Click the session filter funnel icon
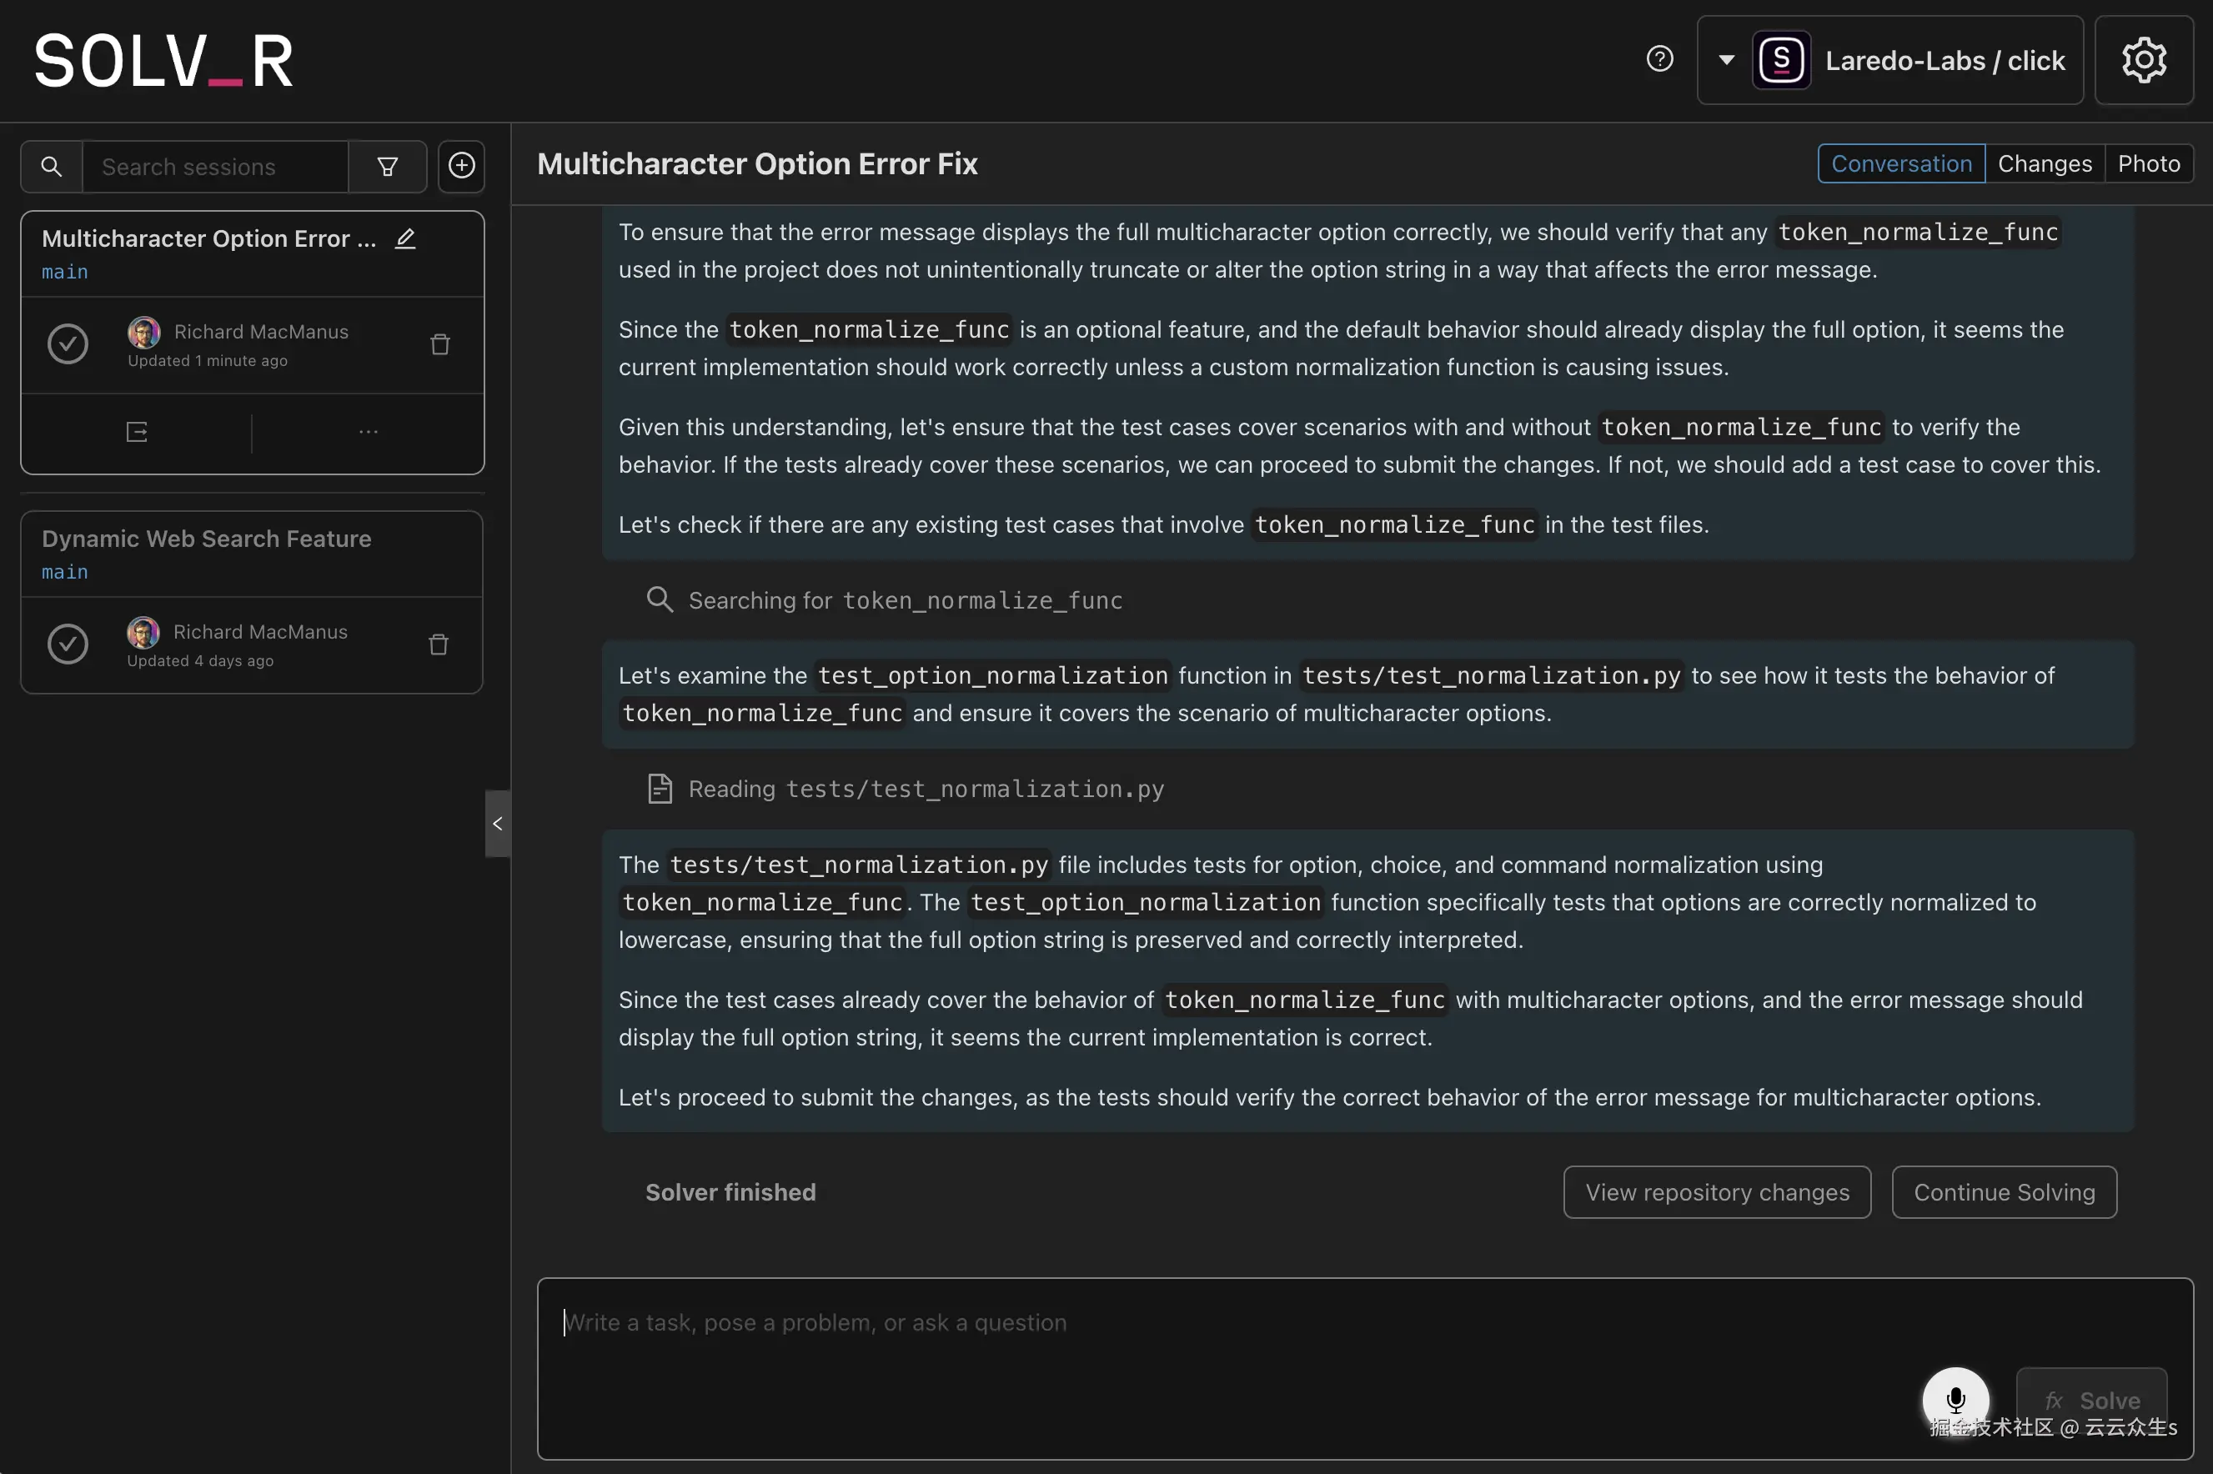 pyautogui.click(x=388, y=167)
